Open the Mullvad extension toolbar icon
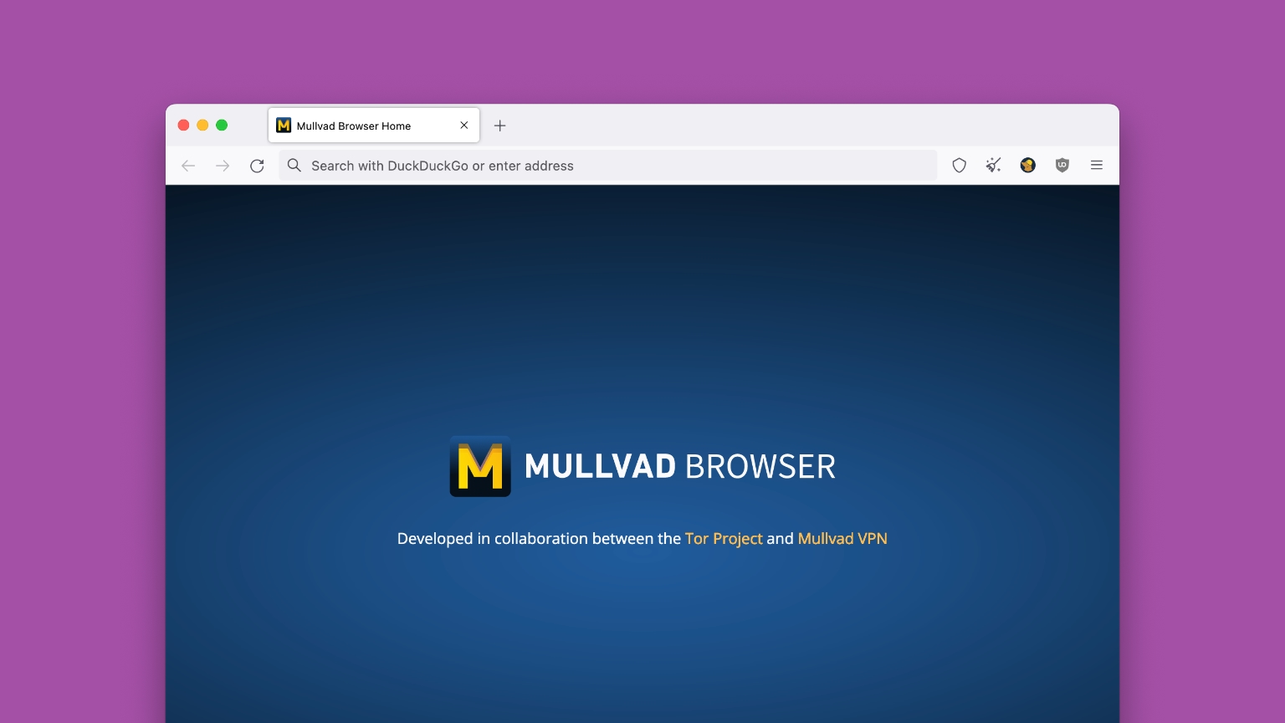 click(x=1028, y=166)
